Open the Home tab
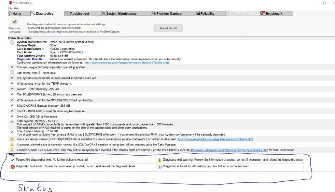 coord(19,13)
